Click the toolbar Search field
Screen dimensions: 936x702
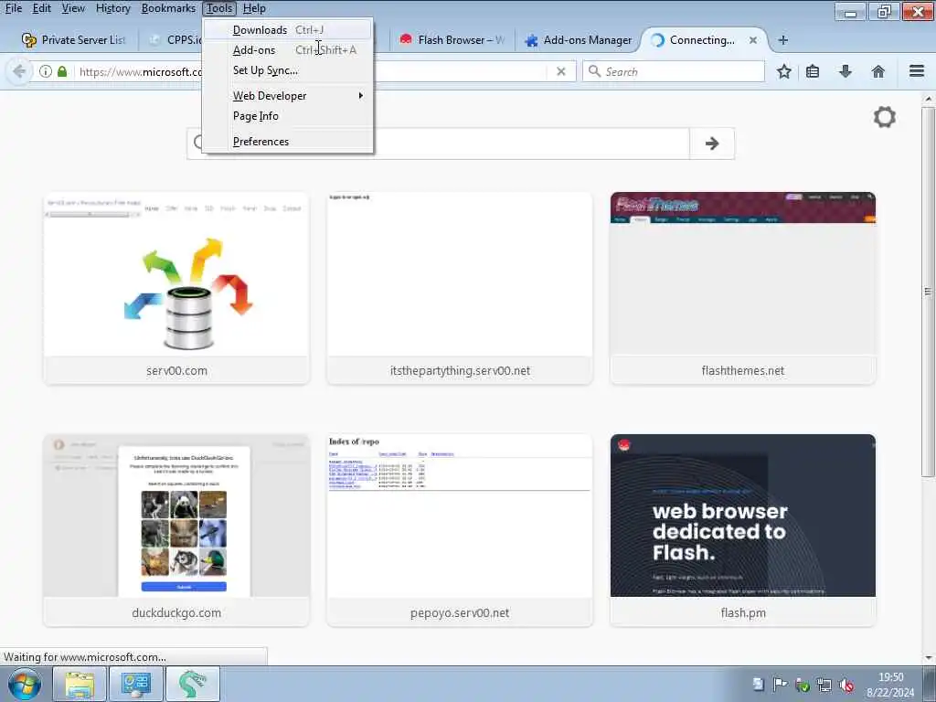pyautogui.click(x=674, y=71)
